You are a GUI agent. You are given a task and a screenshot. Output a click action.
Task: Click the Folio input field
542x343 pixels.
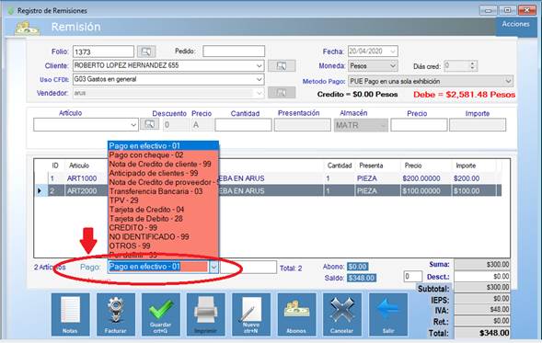103,51
